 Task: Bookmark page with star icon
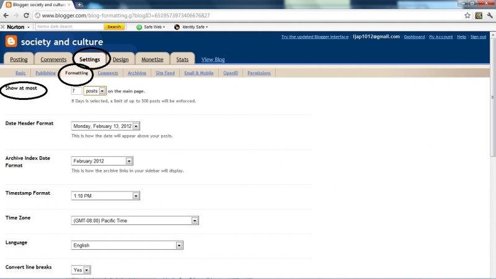click(467, 15)
